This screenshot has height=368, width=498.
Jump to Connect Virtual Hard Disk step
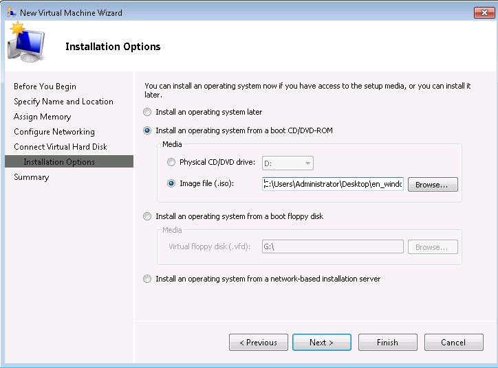point(61,147)
